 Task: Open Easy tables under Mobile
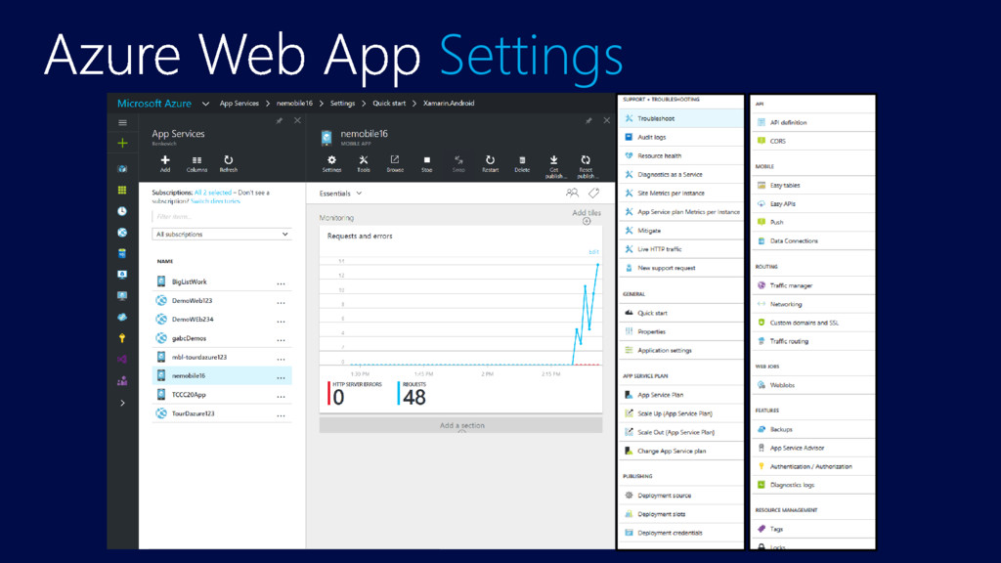coord(812,185)
